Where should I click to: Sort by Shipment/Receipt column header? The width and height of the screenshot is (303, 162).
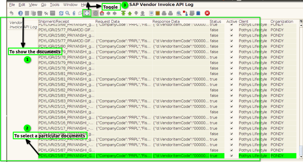pos(67,21)
